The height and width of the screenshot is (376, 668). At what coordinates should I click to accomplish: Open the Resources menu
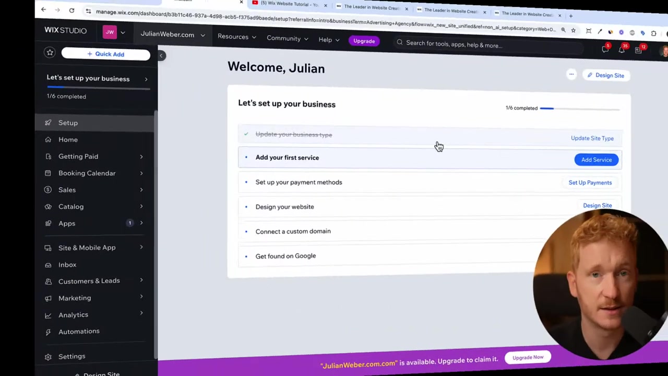237,37
